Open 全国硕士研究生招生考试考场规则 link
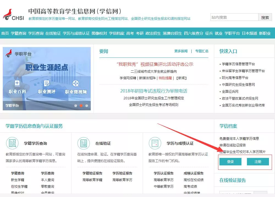The image size is (275, 197). (x=154, y=105)
